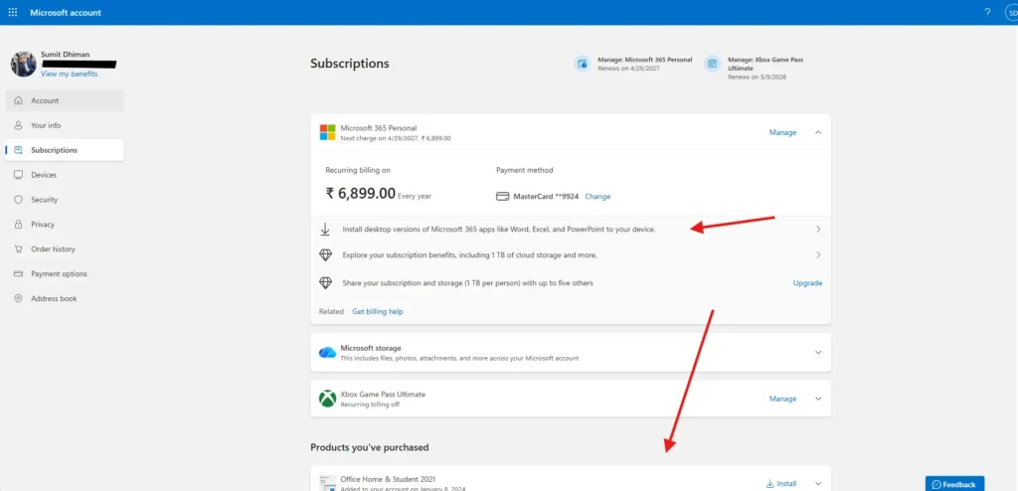
Task: Click Change next to MasterCard payment method
Action: [x=597, y=197]
